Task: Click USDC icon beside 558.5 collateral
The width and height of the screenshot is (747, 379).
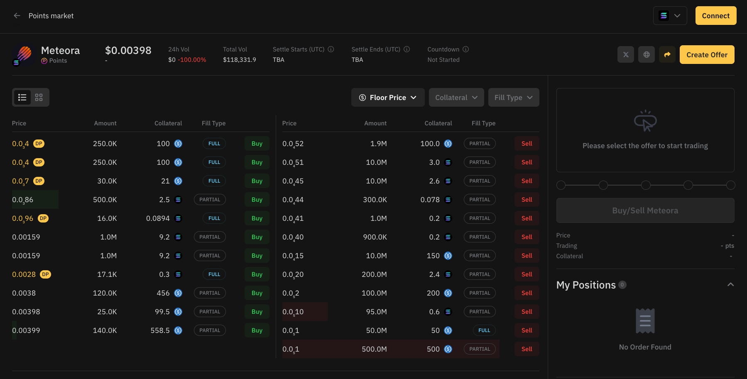Action: tap(178, 330)
